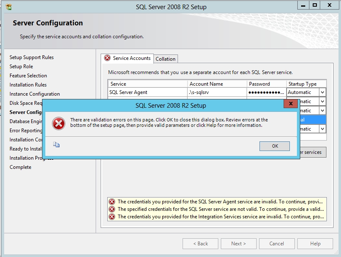
Task: Maximize the SQL Server 2008 R2 Setup window
Action: click(x=314, y=5)
